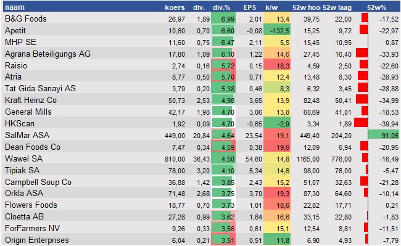The width and height of the screenshot is (401, 246).
Task: Select the ForFarmers NV row name
Action: point(32,228)
